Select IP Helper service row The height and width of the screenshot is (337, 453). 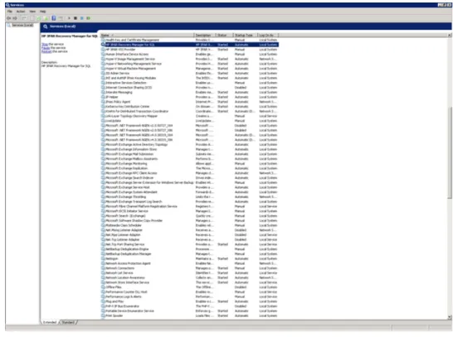pos(189,97)
